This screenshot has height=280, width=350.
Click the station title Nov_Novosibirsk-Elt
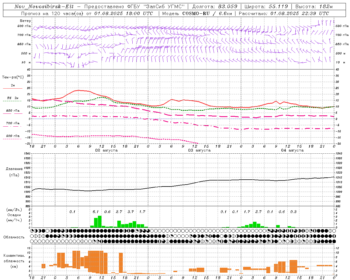tap(44, 7)
